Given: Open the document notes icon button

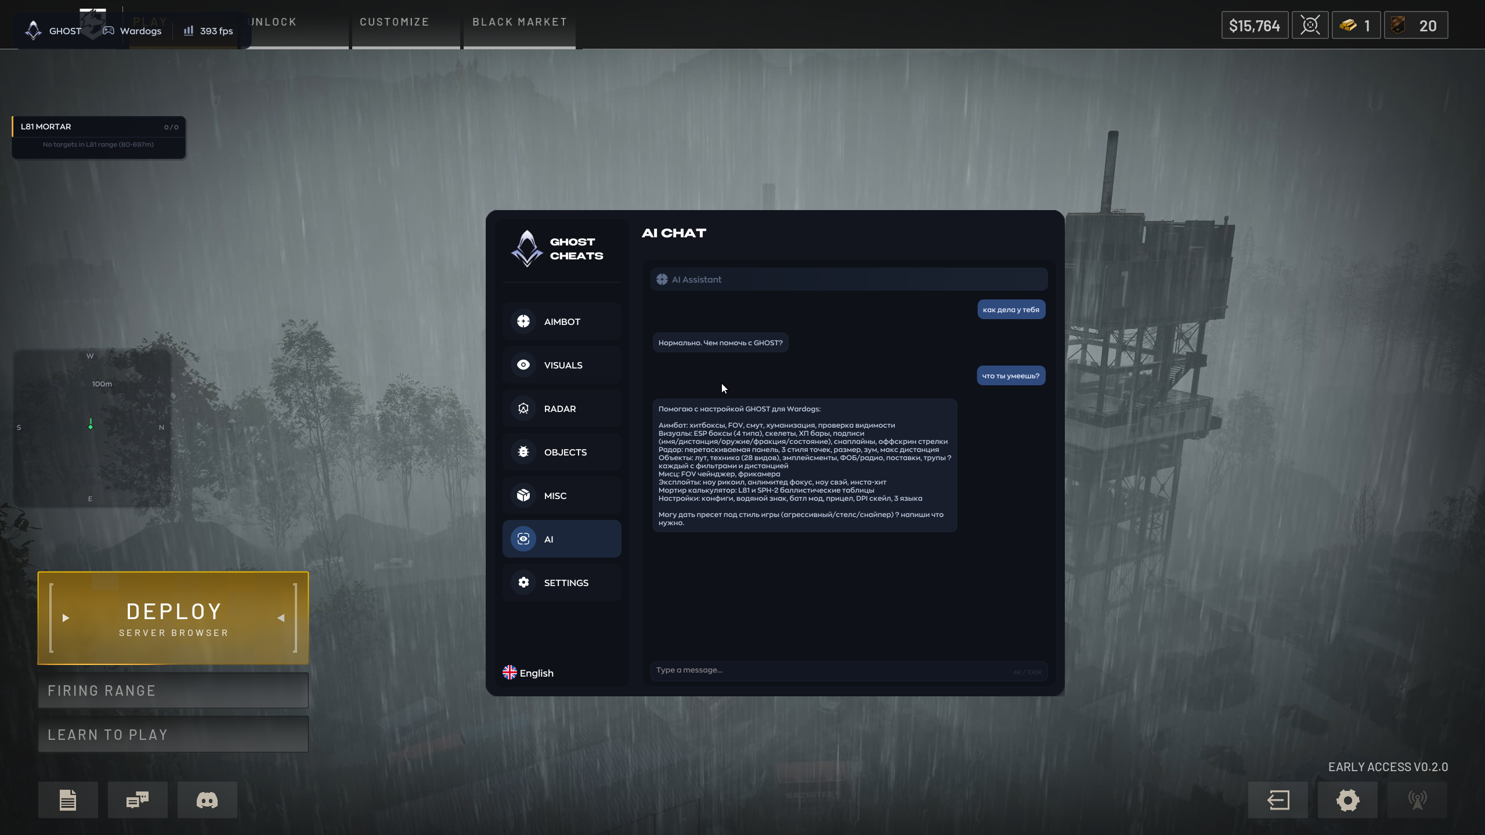Looking at the screenshot, I should point(68,800).
